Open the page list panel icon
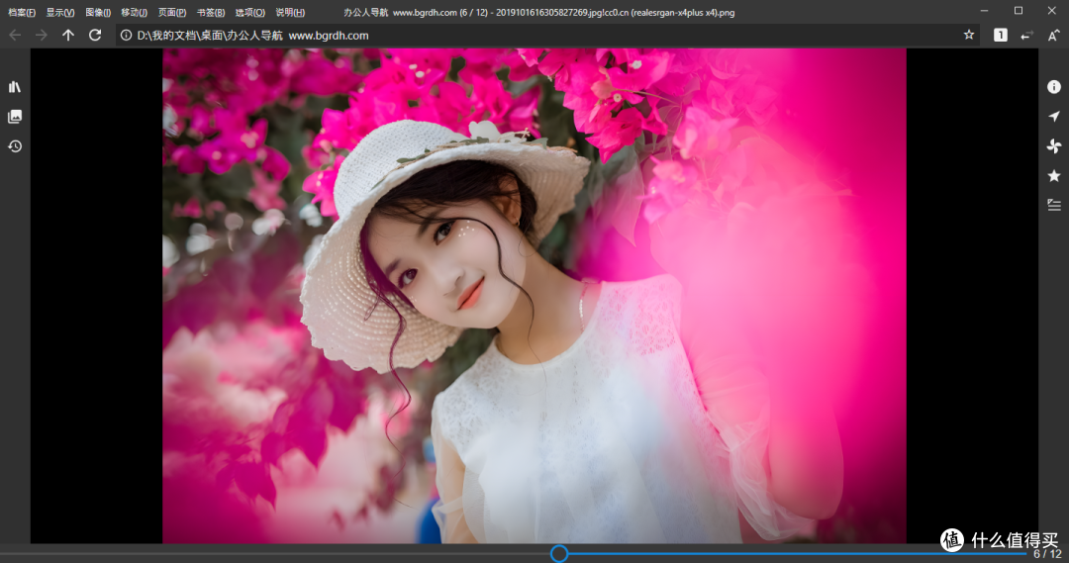The height and width of the screenshot is (563, 1069). coord(14,117)
